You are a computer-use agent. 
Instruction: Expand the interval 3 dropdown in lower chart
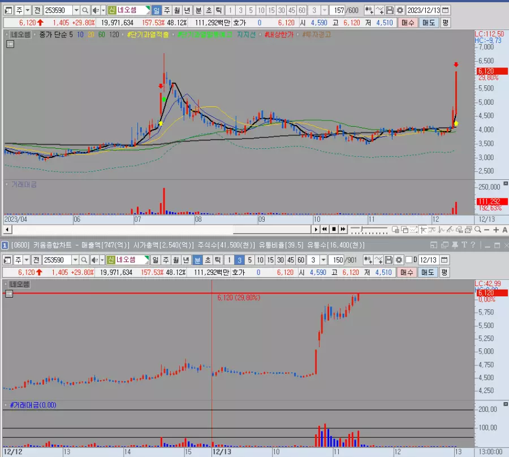pyautogui.click(x=323, y=260)
